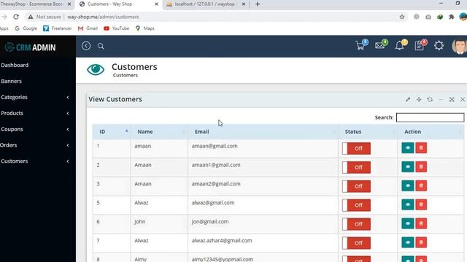Delete customer amaan2@gmail.com
The image size is (467, 262).
pyautogui.click(x=421, y=186)
